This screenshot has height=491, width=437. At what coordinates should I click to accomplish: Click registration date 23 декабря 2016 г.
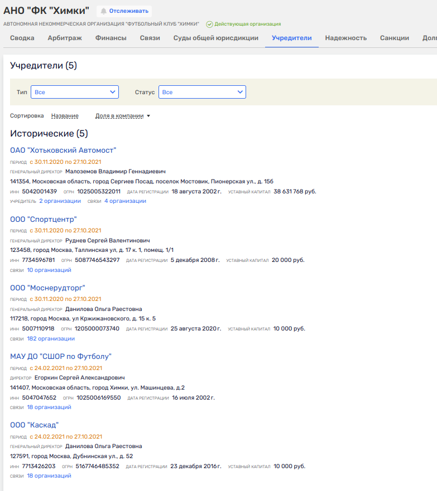pos(196,466)
